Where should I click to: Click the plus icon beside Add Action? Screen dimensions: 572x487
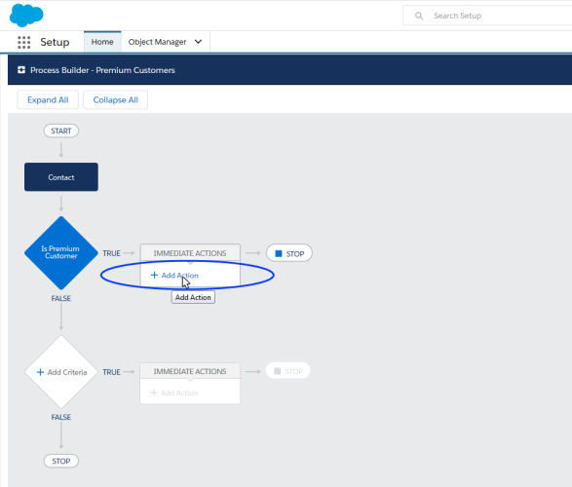point(154,275)
